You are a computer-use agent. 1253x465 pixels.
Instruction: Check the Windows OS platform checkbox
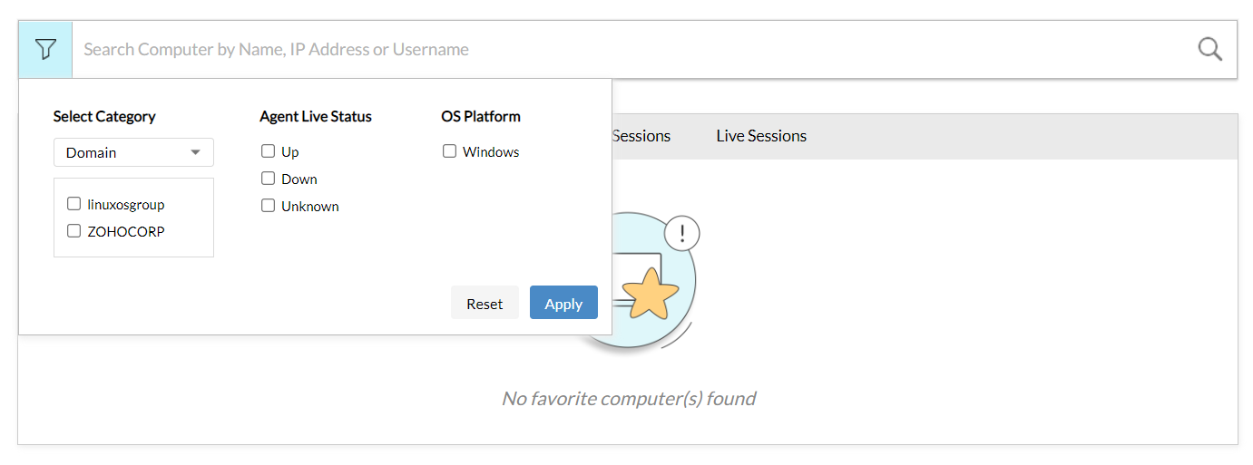pos(449,151)
